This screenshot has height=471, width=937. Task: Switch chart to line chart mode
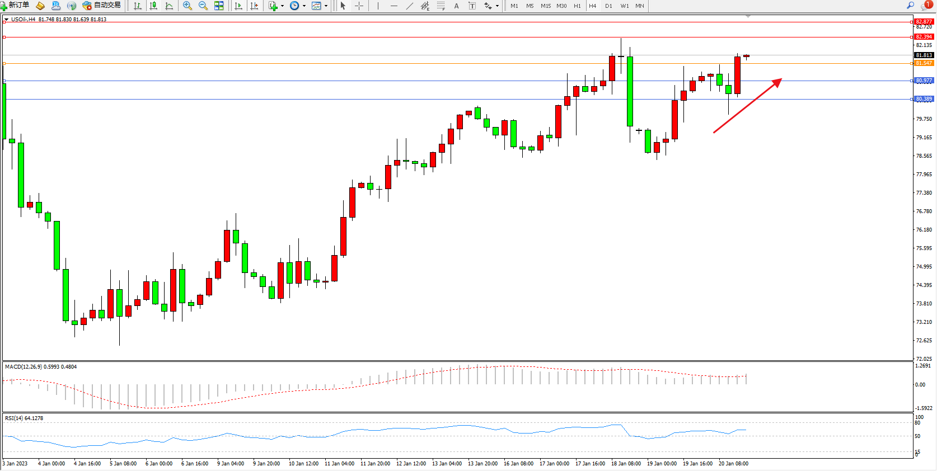168,6
